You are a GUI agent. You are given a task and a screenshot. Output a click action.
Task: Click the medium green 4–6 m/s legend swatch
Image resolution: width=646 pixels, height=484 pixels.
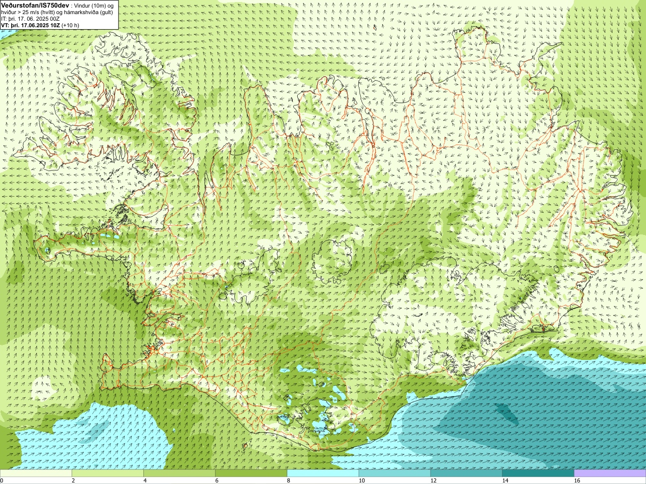tap(179, 473)
